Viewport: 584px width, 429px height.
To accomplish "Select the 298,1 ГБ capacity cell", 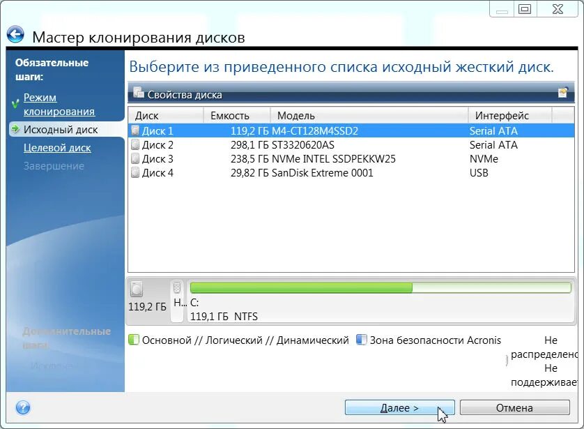I will click(249, 144).
